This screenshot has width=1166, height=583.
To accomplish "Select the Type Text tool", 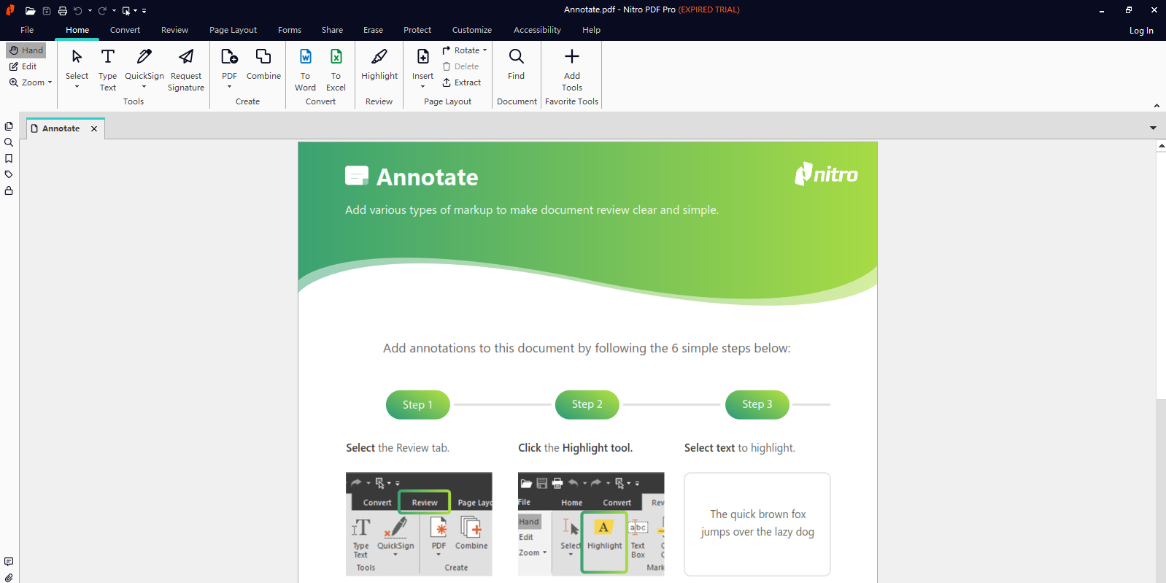I will click(108, 69).
